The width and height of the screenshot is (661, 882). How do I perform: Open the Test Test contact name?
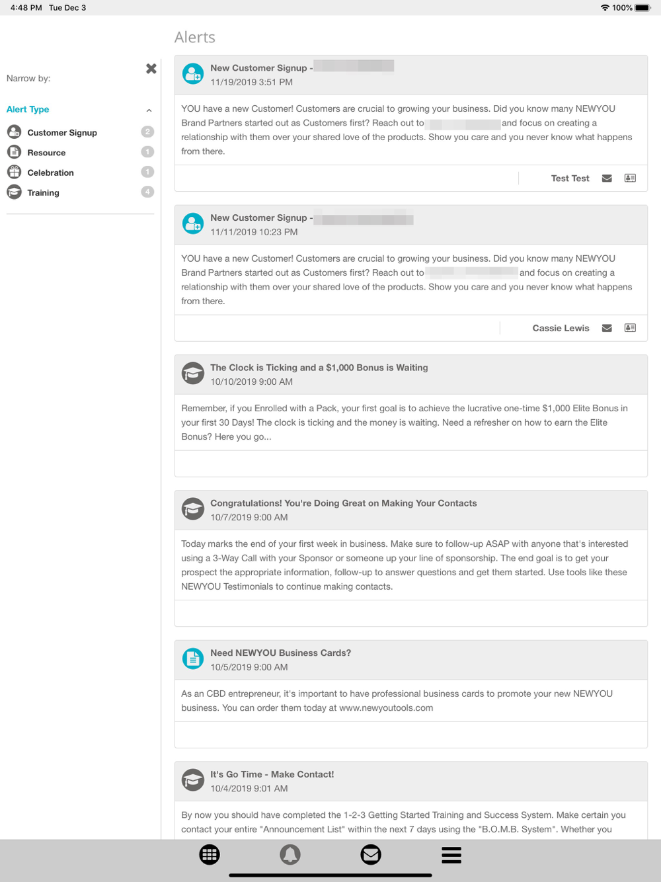(570, 179)
